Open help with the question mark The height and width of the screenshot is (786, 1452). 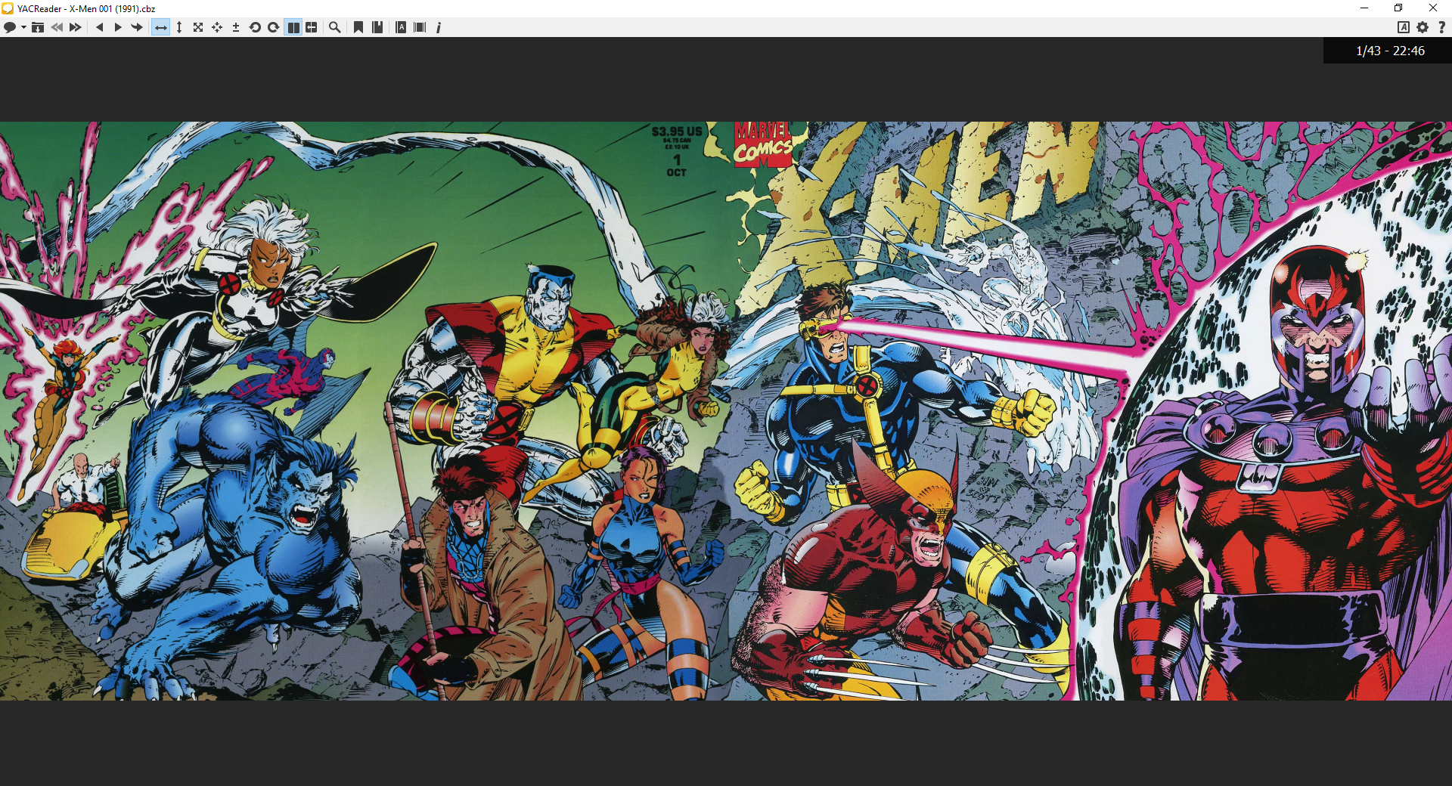pos(1441,27)
